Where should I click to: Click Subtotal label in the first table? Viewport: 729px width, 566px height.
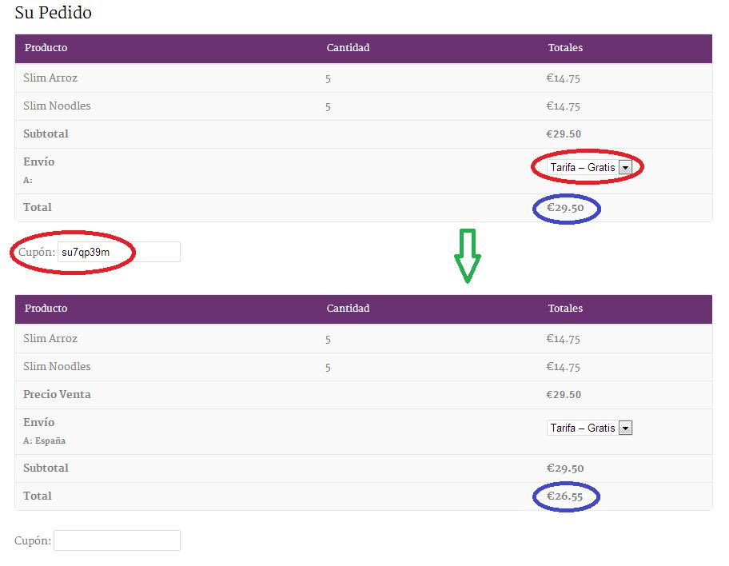46,134
